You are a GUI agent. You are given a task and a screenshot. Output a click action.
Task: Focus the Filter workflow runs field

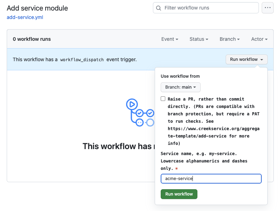click(206, 8)
